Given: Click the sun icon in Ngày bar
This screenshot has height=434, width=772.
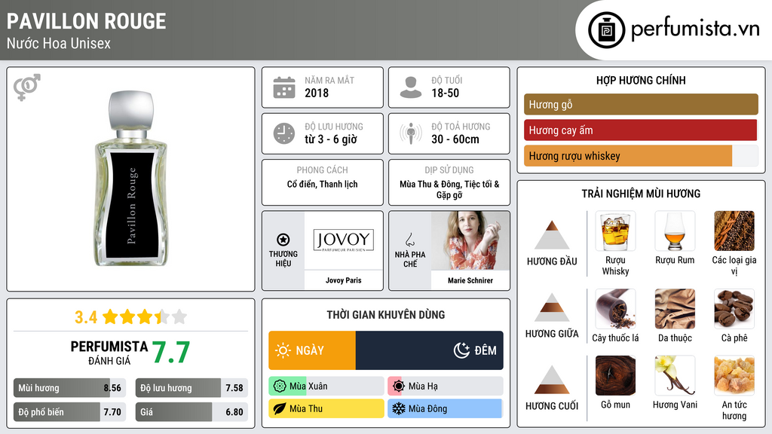Looking at the screenshot, I should click(x=283, y=350).
